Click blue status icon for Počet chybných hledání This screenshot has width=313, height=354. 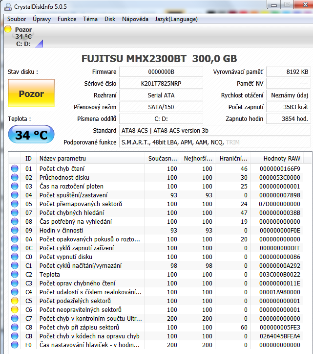(15, 212)
